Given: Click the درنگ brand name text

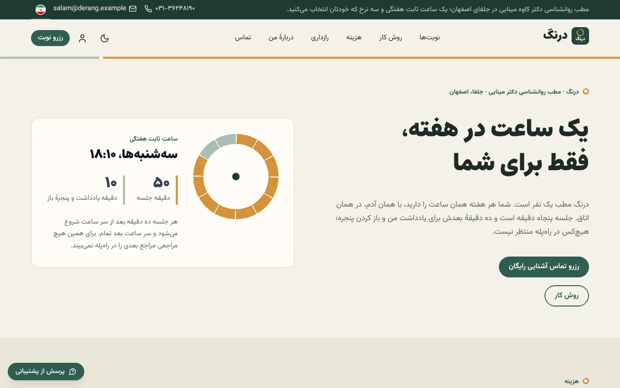Looking at the screenshot, I should click(x=555, y=35).
